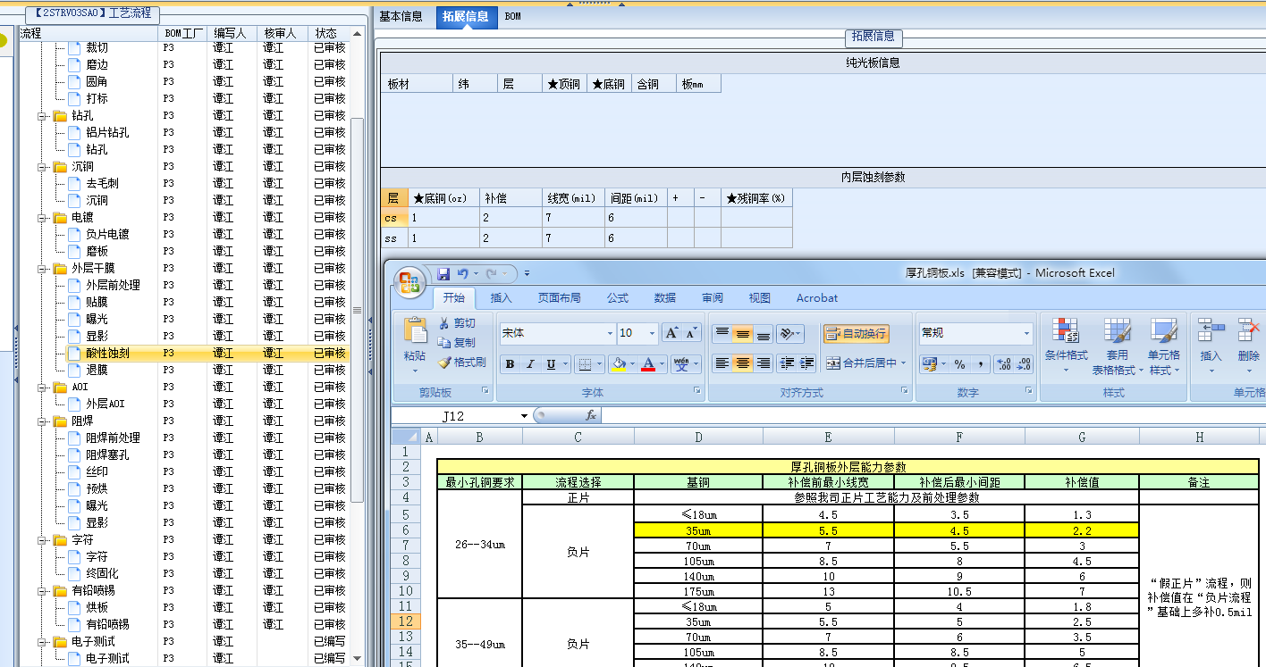Click the 拓展信息 section header button

point(873,37)
